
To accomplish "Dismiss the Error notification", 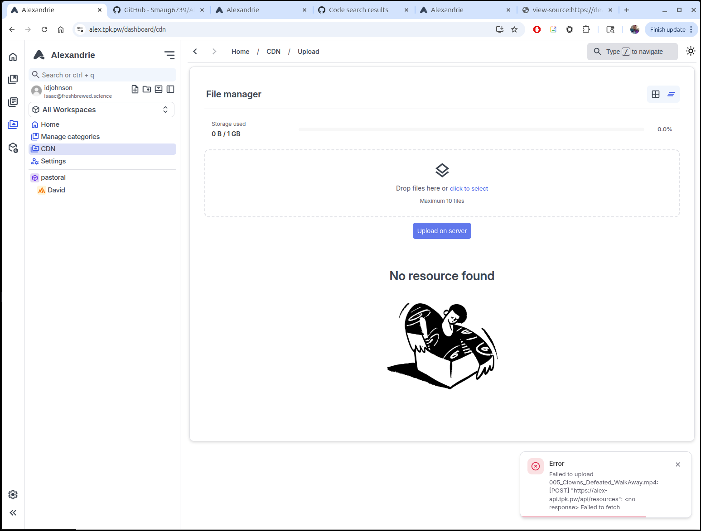I will (678, 464).
